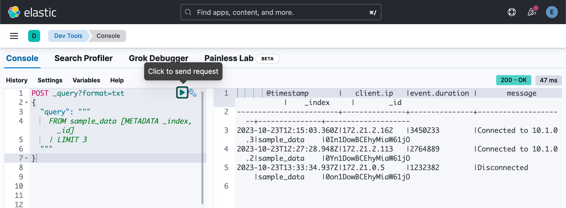
Task: Open the Painless Lab tab
Action: point(229,58)
